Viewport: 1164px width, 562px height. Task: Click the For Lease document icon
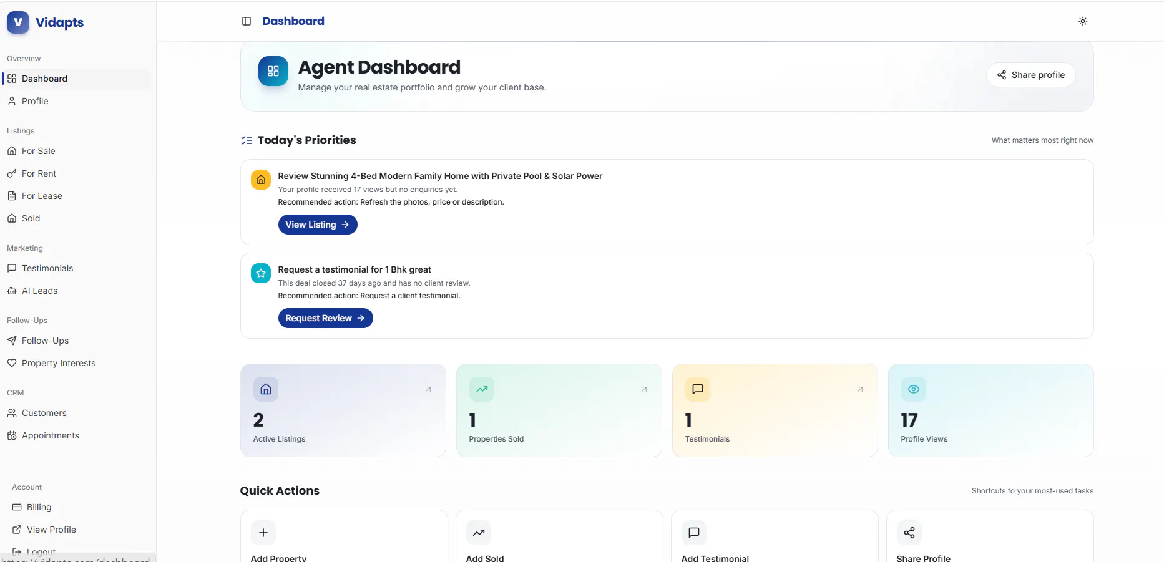coord(12,196)
